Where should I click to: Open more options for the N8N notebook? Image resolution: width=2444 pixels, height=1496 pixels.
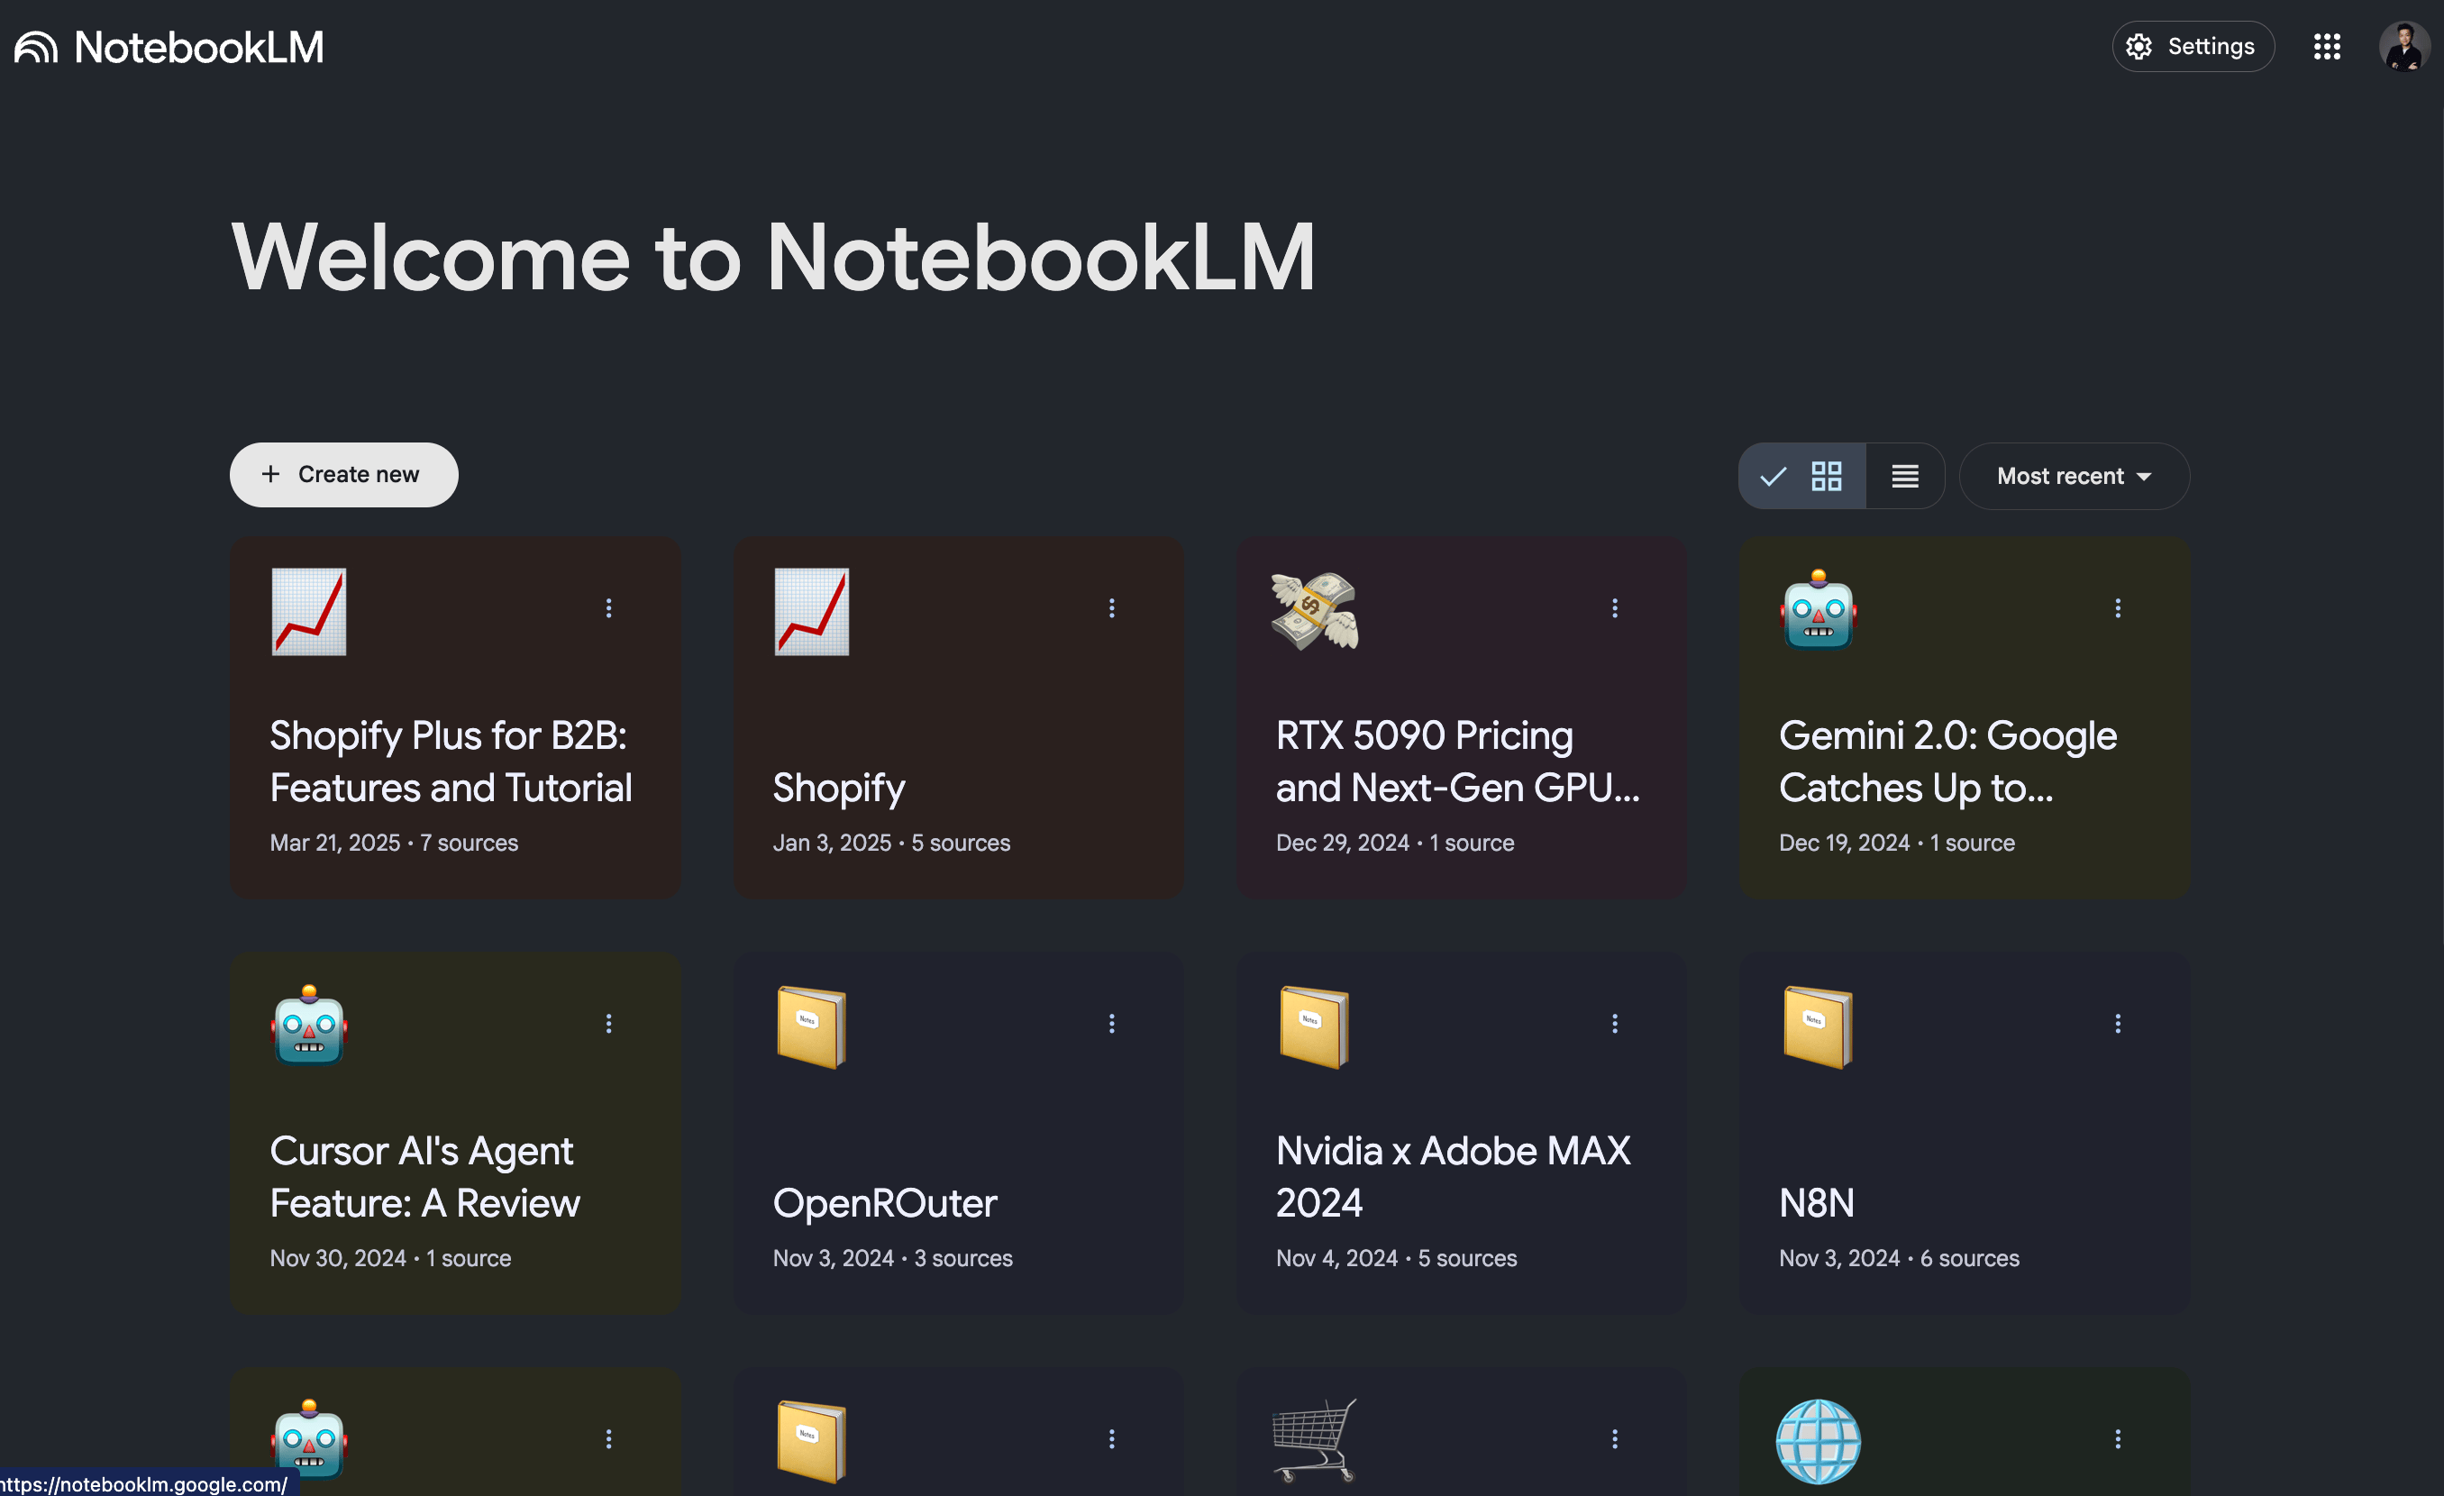pyautogui.click(x=2118, y=1024)
